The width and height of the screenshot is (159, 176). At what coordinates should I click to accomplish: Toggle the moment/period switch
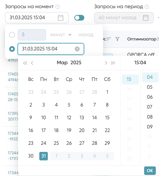79,18
